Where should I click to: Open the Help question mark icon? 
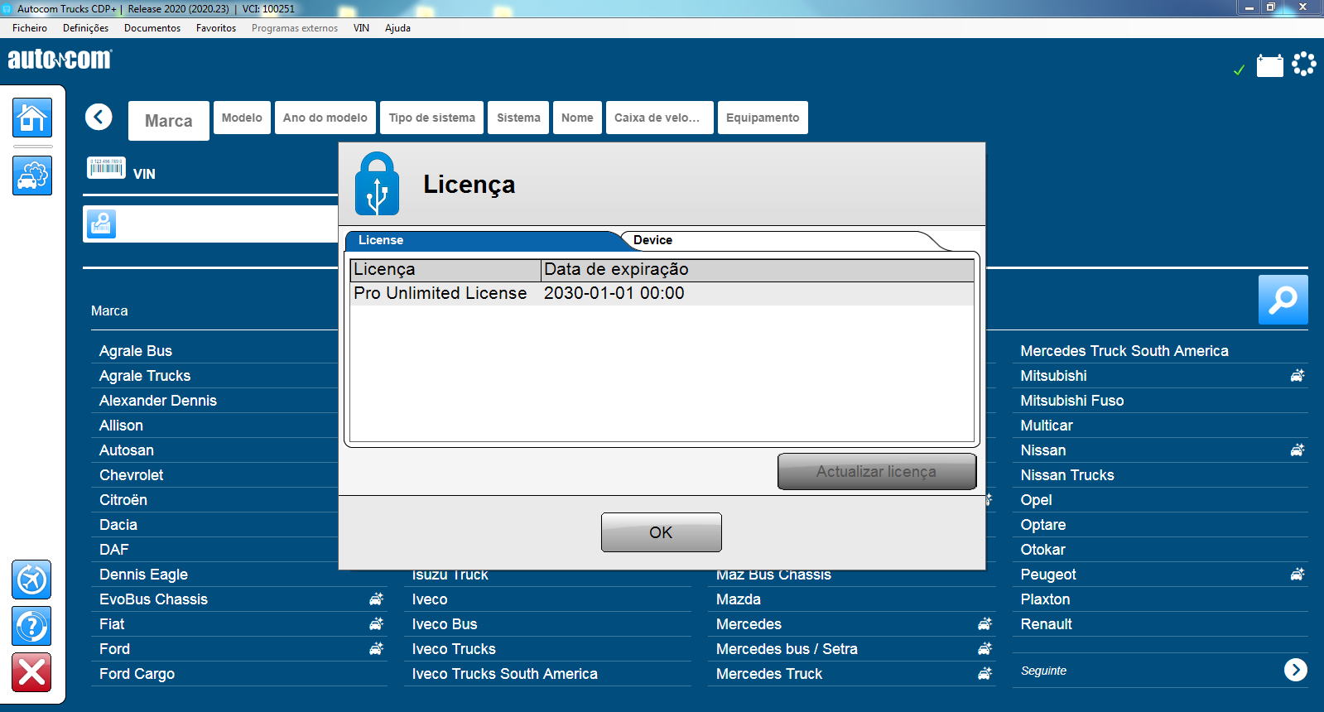[x=31, y=626]
